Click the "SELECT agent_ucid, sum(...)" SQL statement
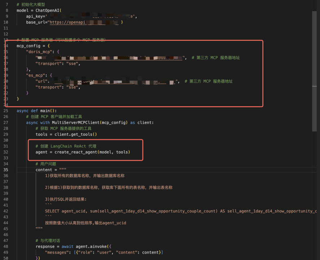 click(181, 211)
